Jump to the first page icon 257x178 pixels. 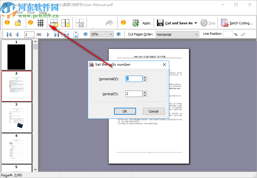point(8,34)
